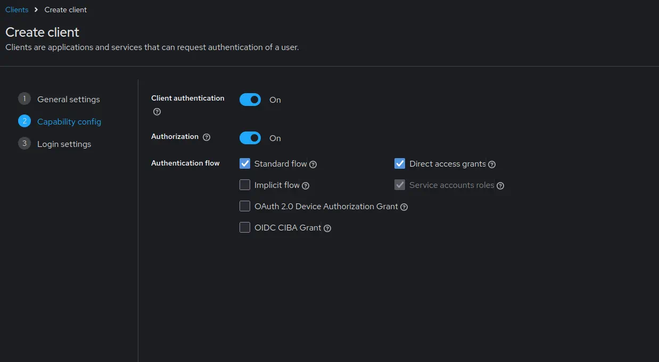
Task: Check OAuth 2.0 Device Authorization Grant box
Action: tap(245, 207)
